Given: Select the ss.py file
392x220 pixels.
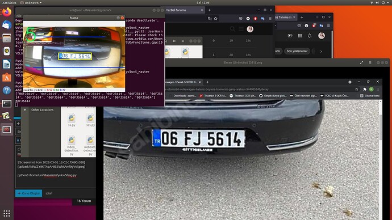Looking at the screenshot, I should (72, 120).
